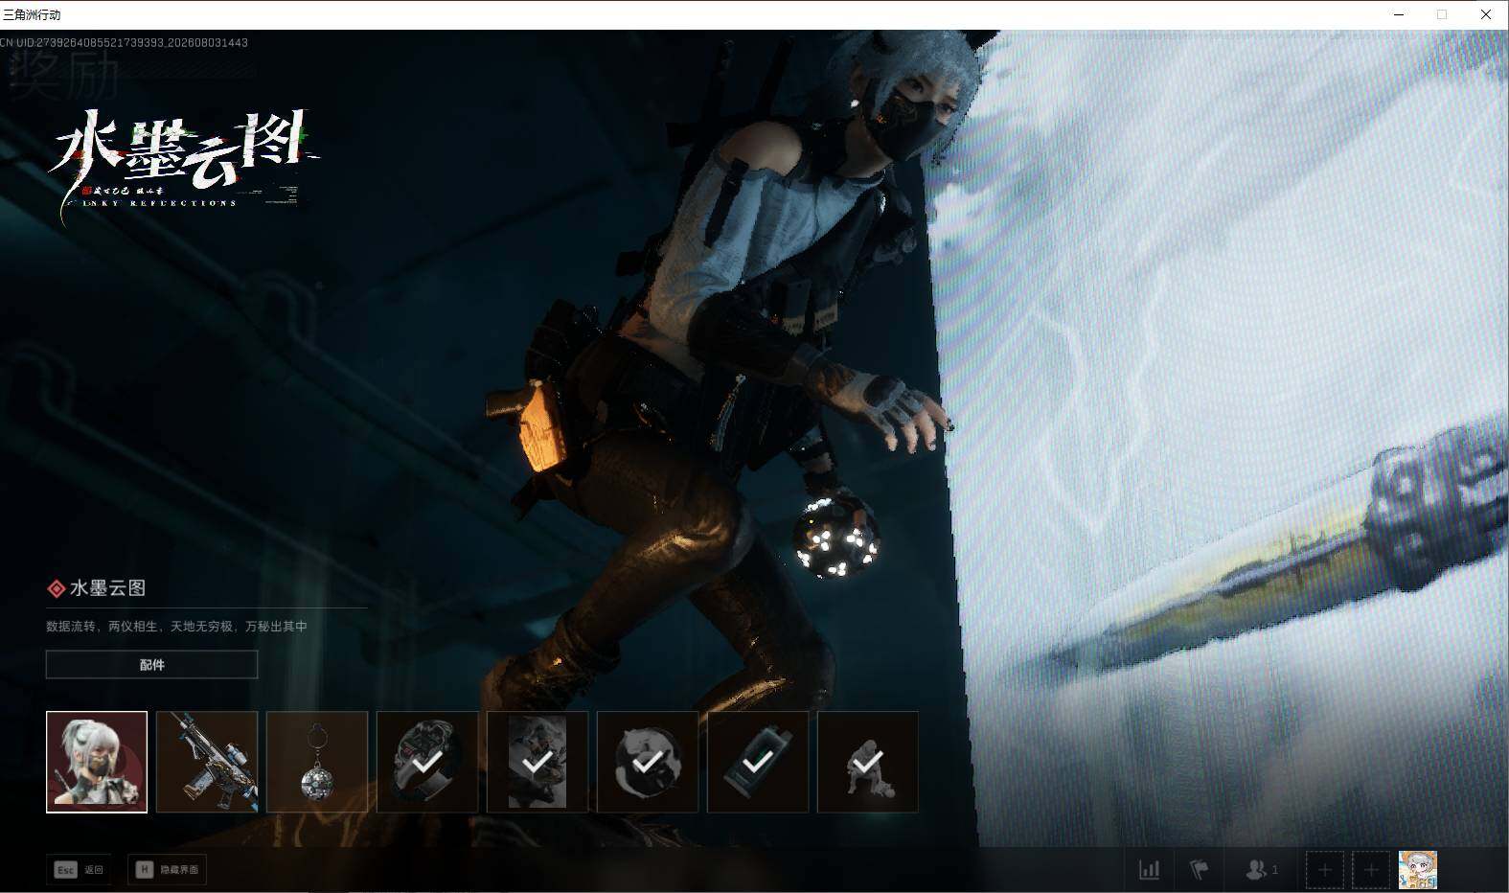Image resolution: width=1509 pixels, height=893 pixels.
Task: Select the checked kneeling pose emote thumbnail
Action: [868, 762]
